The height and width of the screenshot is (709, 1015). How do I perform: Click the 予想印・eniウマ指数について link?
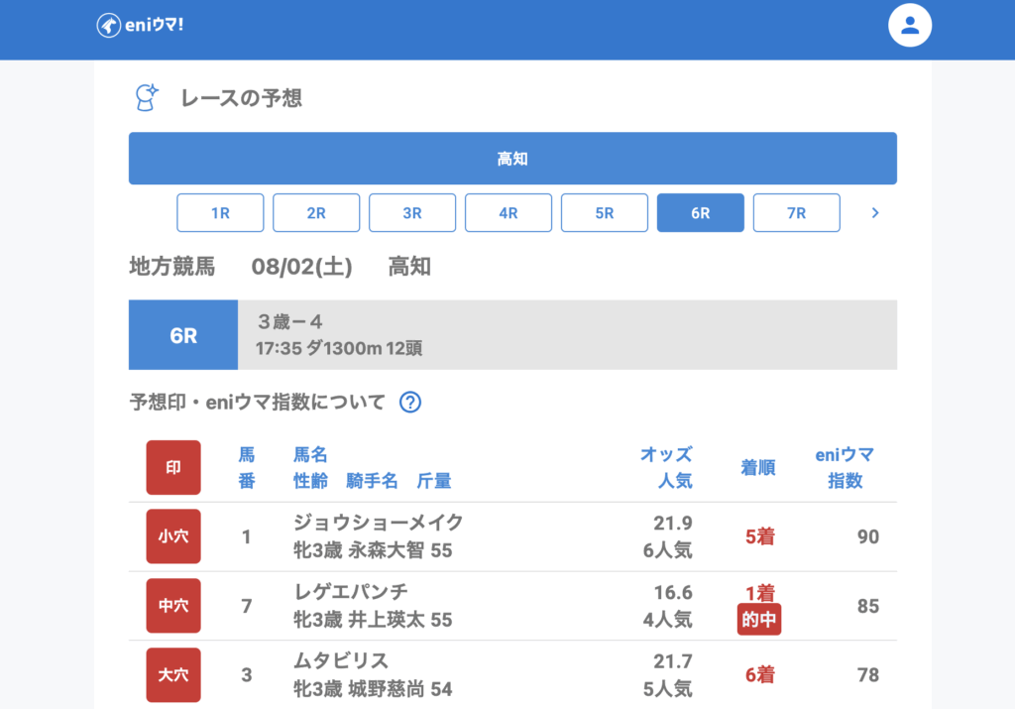coord(257,402)
